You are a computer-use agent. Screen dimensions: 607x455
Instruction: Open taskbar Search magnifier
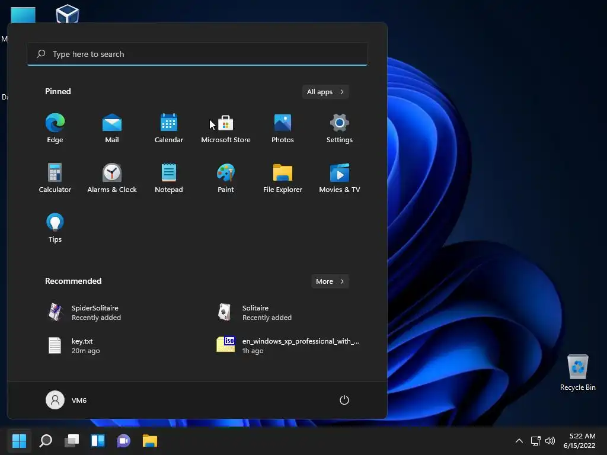(46, 441)
